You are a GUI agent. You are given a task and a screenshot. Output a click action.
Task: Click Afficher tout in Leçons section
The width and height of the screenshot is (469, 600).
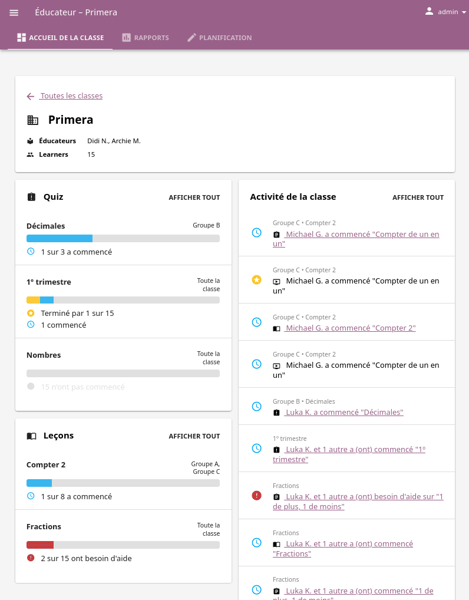pyautogui.click(x=194, y=436)
